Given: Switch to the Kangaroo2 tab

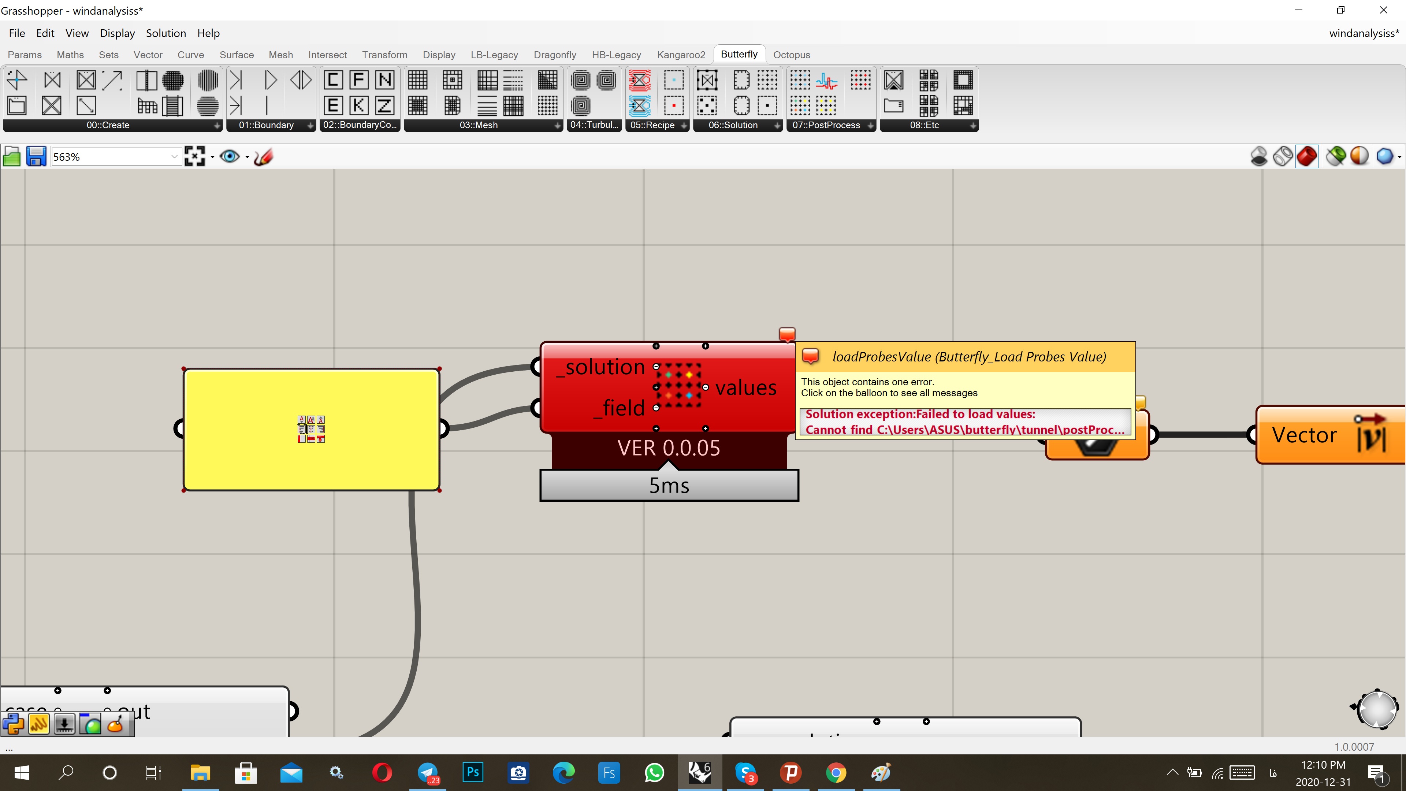Looking at the screenshot, I should click(681, 55).
